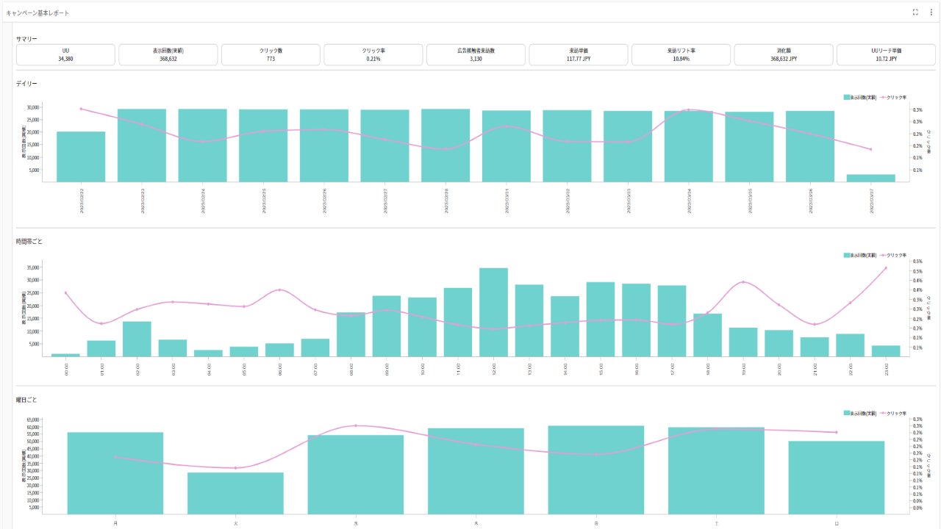Toggle クリック率 legend in the 曜日ごと chart
Screen dimensions: 941x529
893,414
